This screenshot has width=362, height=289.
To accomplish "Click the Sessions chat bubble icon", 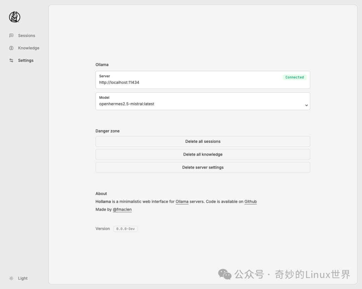I will point(11,35).
